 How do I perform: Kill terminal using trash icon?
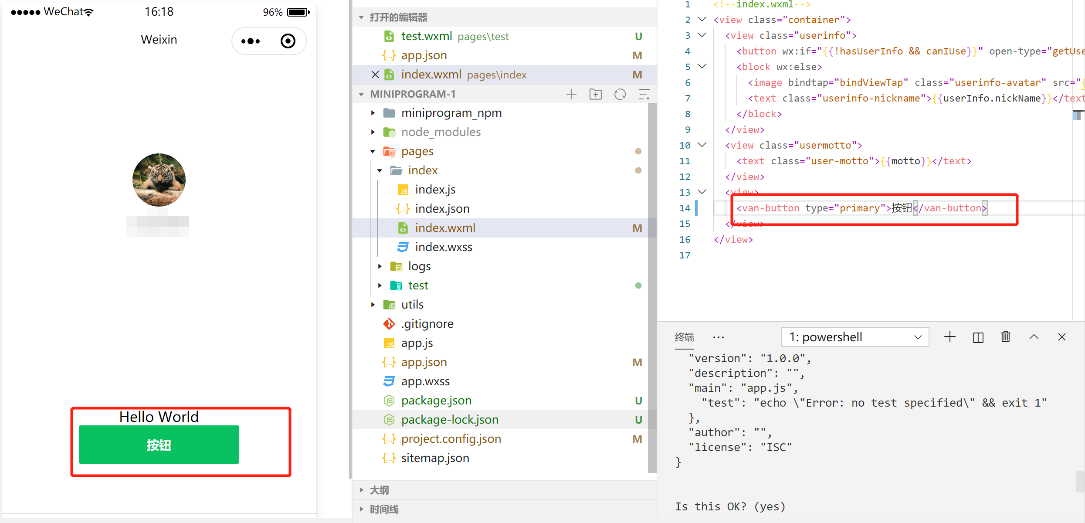[x=1006, y=337]
